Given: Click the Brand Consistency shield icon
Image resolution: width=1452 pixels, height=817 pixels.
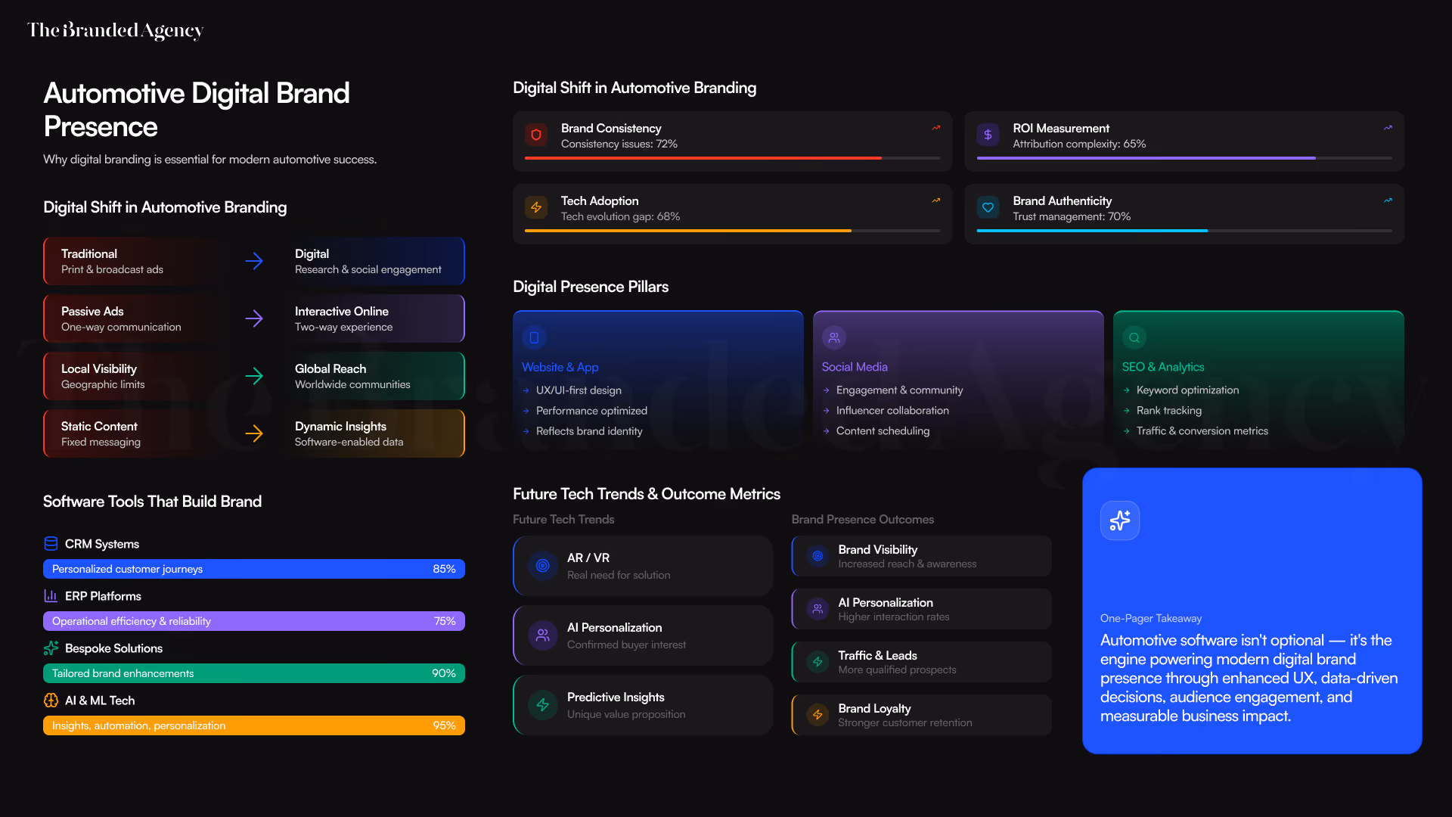Looking at the screenshot, I should [x=536, y=135].
